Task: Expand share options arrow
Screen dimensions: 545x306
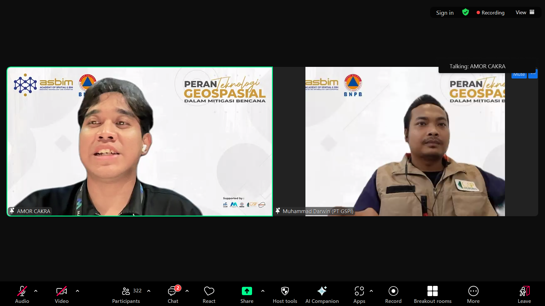Action: click(x=263, y=291)
